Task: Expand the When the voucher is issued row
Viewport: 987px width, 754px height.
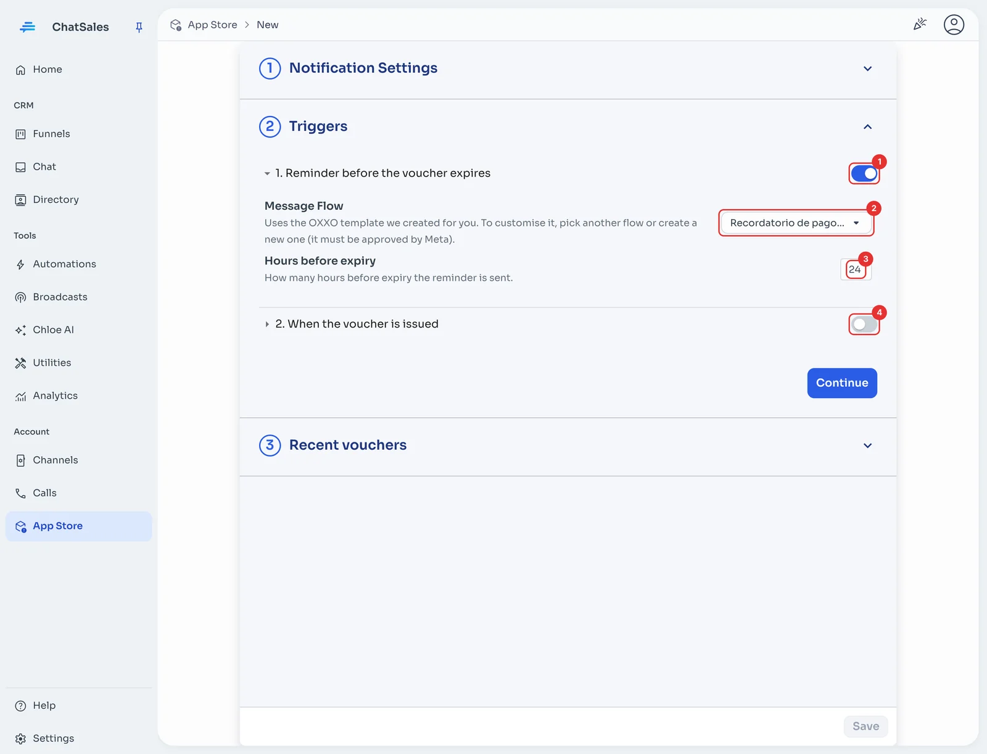Action: (x=267, y=324)
